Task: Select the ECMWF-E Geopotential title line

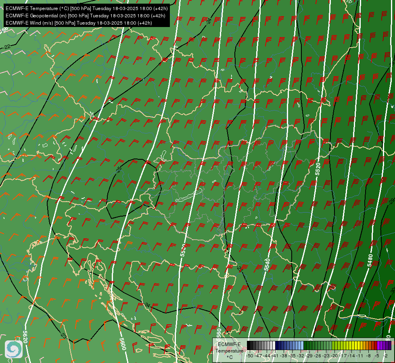Action: [86, 16]
